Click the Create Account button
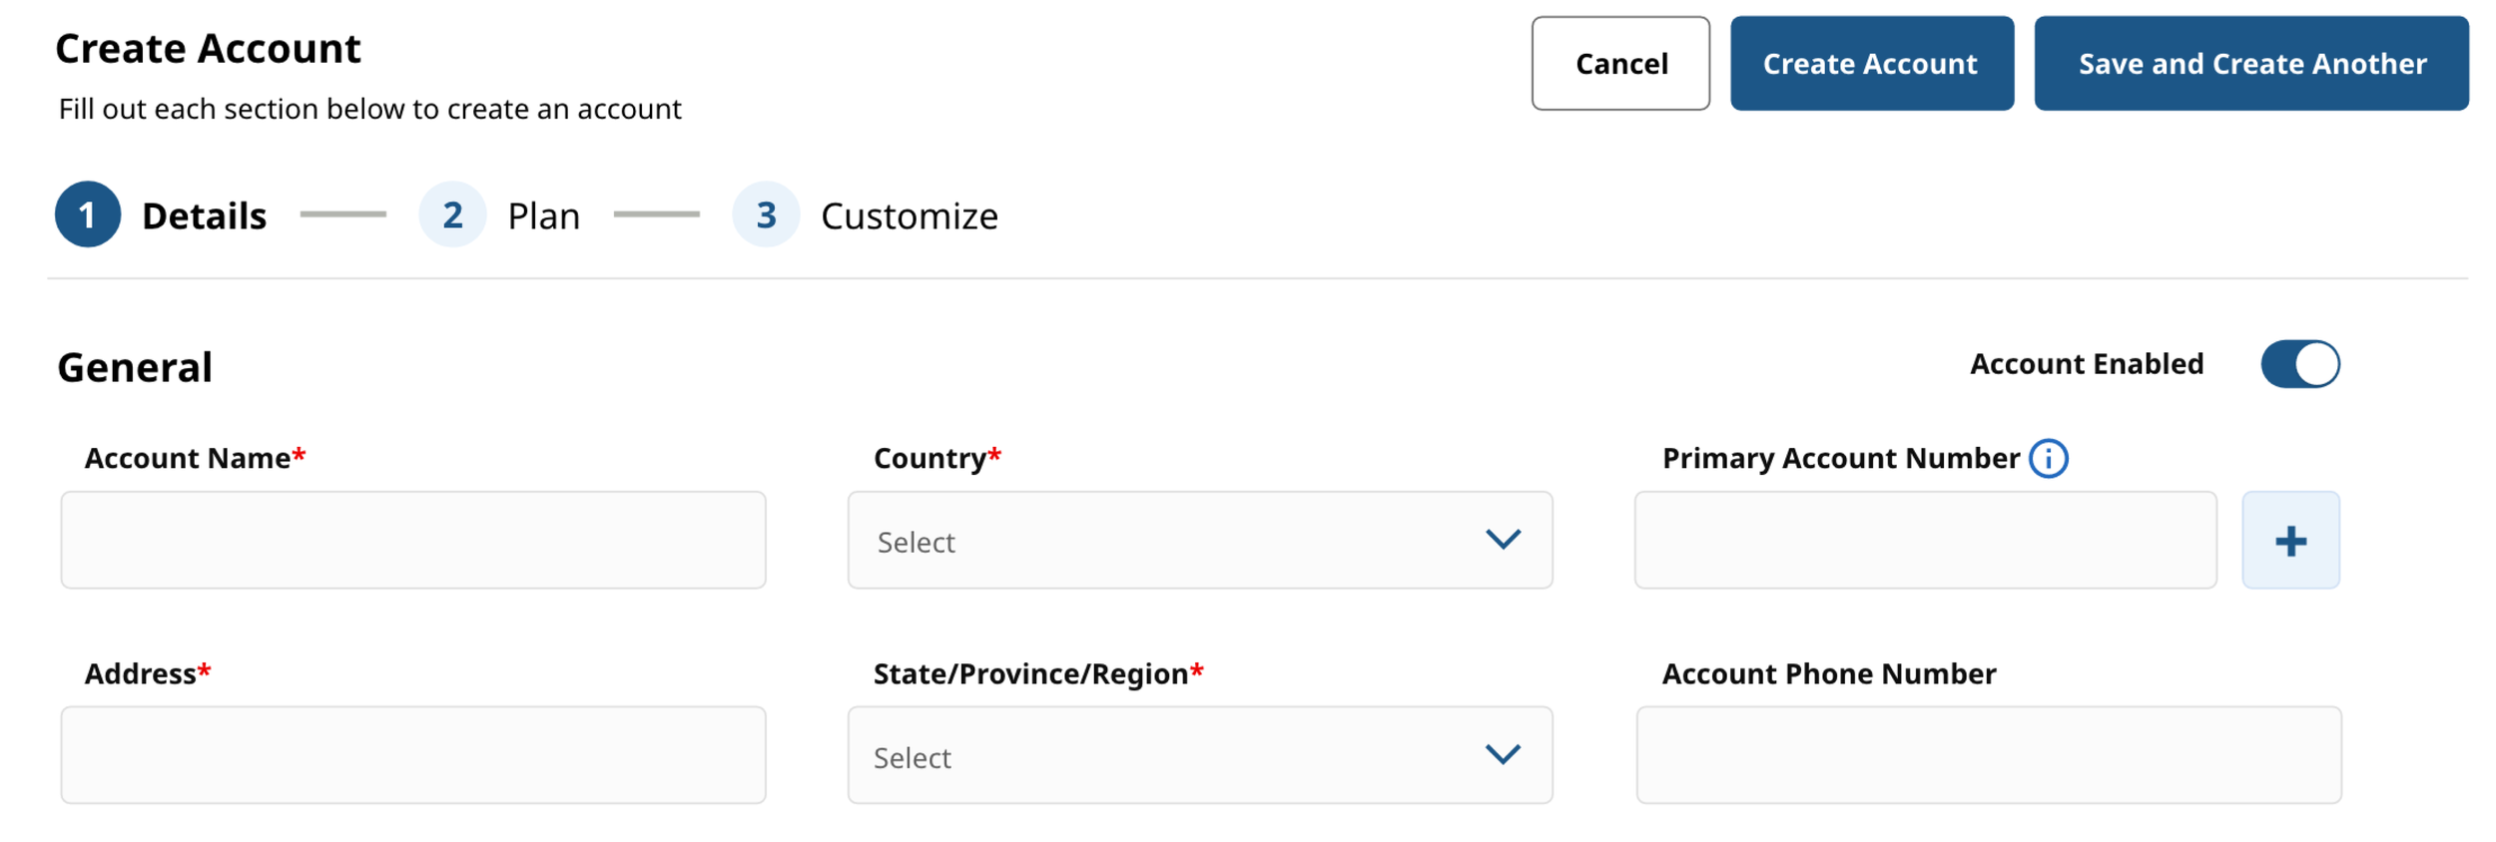Screen dimensions: 2496x842 click(x=1871, y=64)
